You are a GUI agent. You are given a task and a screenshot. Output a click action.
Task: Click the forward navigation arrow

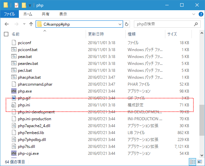(16, 24)
